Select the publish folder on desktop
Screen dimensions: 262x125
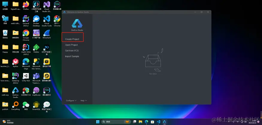click(5, 106)
